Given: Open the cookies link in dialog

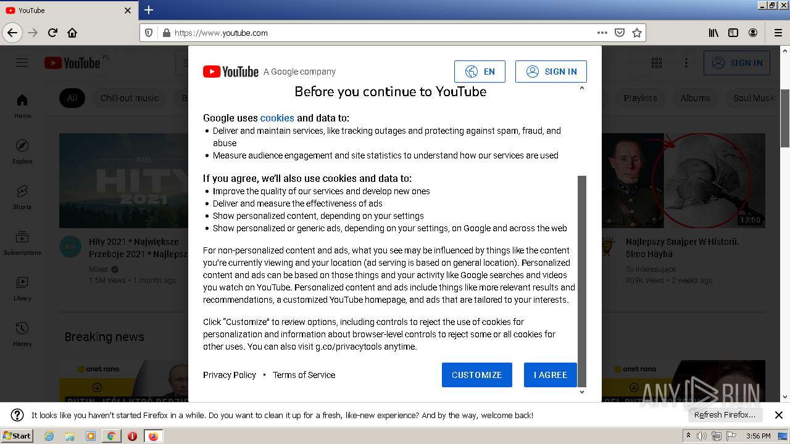Looking at the screenshot, I should [277, 118].
